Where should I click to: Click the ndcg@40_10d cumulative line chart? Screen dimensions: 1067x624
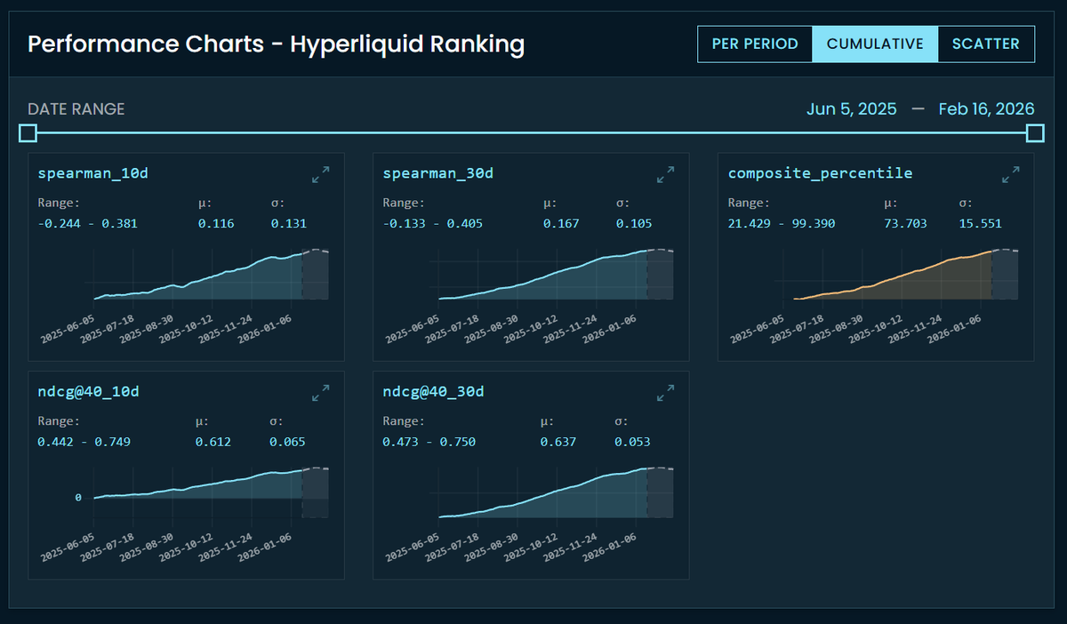(x=212, y=492)
